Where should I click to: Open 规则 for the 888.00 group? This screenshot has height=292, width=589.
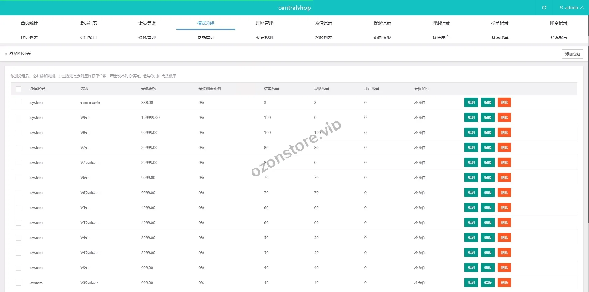point(471,103)
